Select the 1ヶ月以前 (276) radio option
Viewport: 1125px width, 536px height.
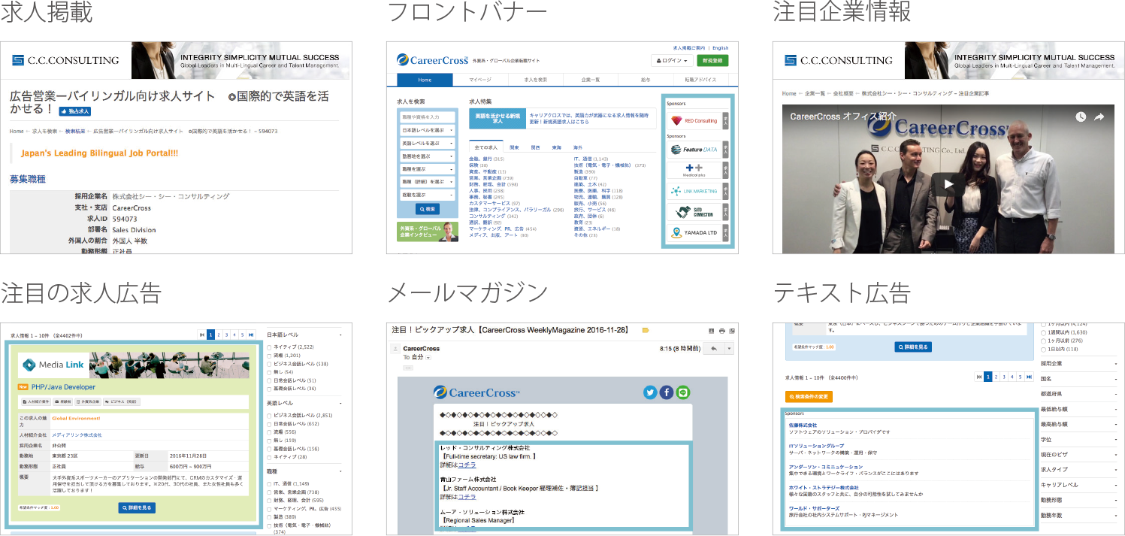tap(1043, 341)
